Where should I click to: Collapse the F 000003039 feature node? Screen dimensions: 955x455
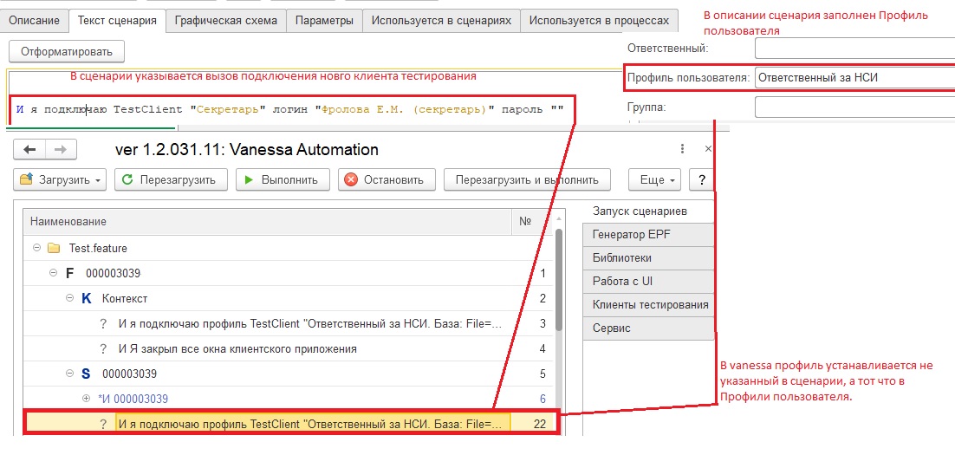coord(54,273)
